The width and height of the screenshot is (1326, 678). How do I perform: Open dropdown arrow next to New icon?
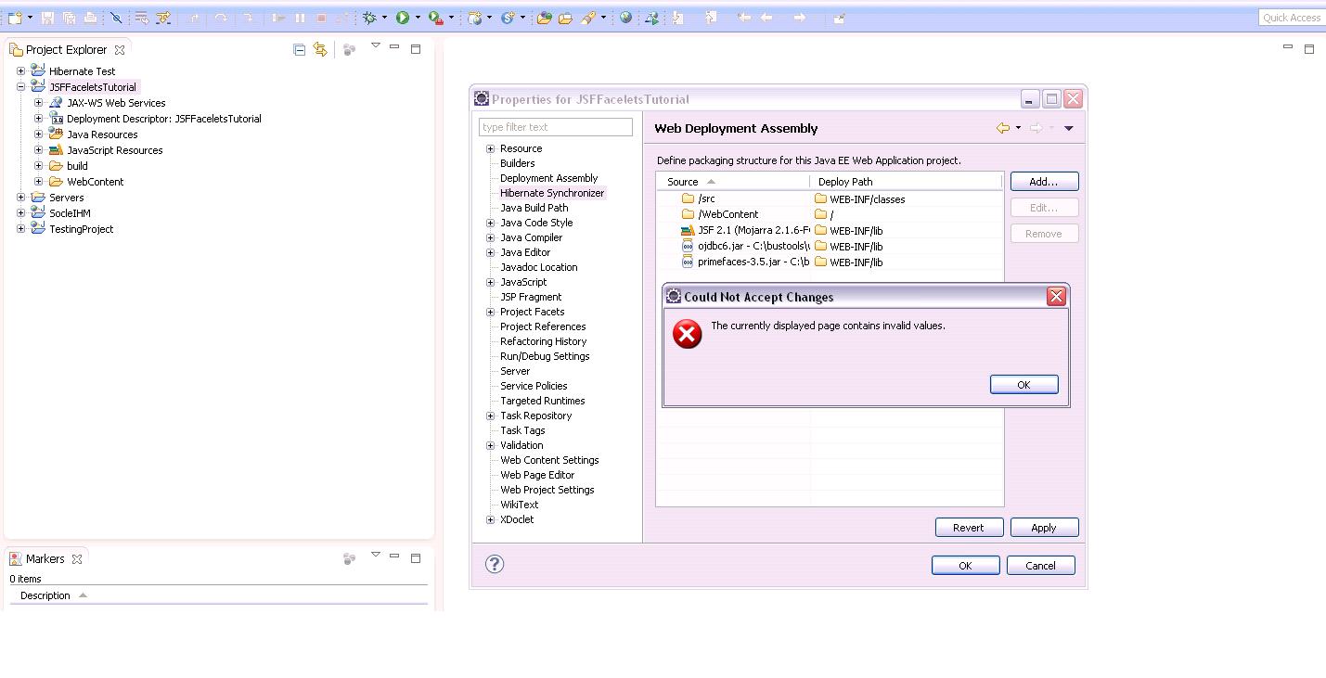tap(30, 18)
